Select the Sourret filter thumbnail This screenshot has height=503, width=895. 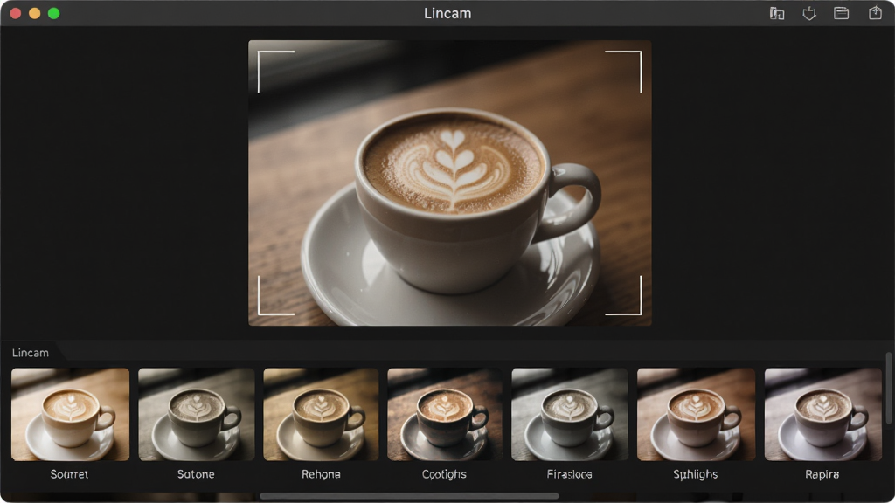[x=70, y=414]
